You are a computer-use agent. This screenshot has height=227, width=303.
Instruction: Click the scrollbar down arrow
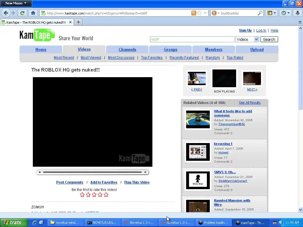(301, 210)
